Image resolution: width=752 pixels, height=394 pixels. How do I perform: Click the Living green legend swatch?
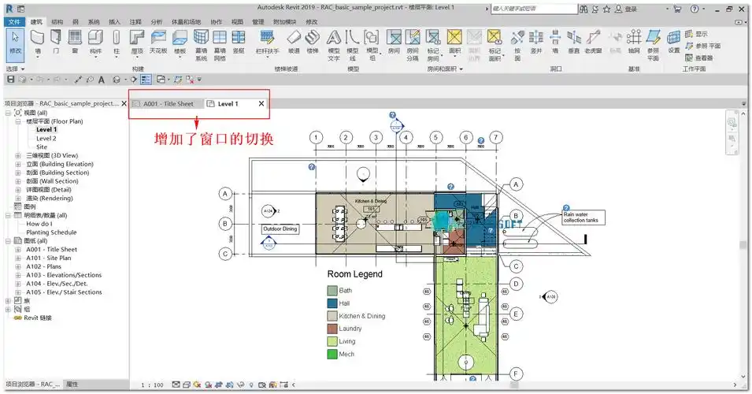(x=332, y=342)
